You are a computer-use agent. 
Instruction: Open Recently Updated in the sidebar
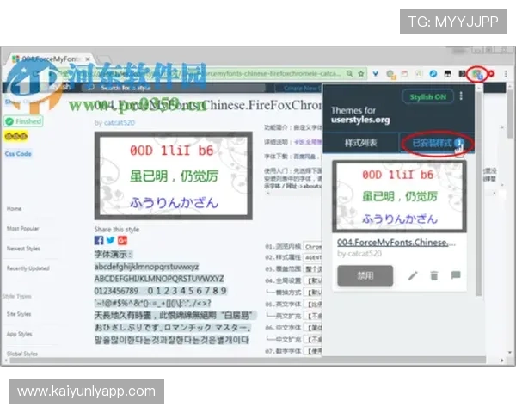(x=28, y=268)
